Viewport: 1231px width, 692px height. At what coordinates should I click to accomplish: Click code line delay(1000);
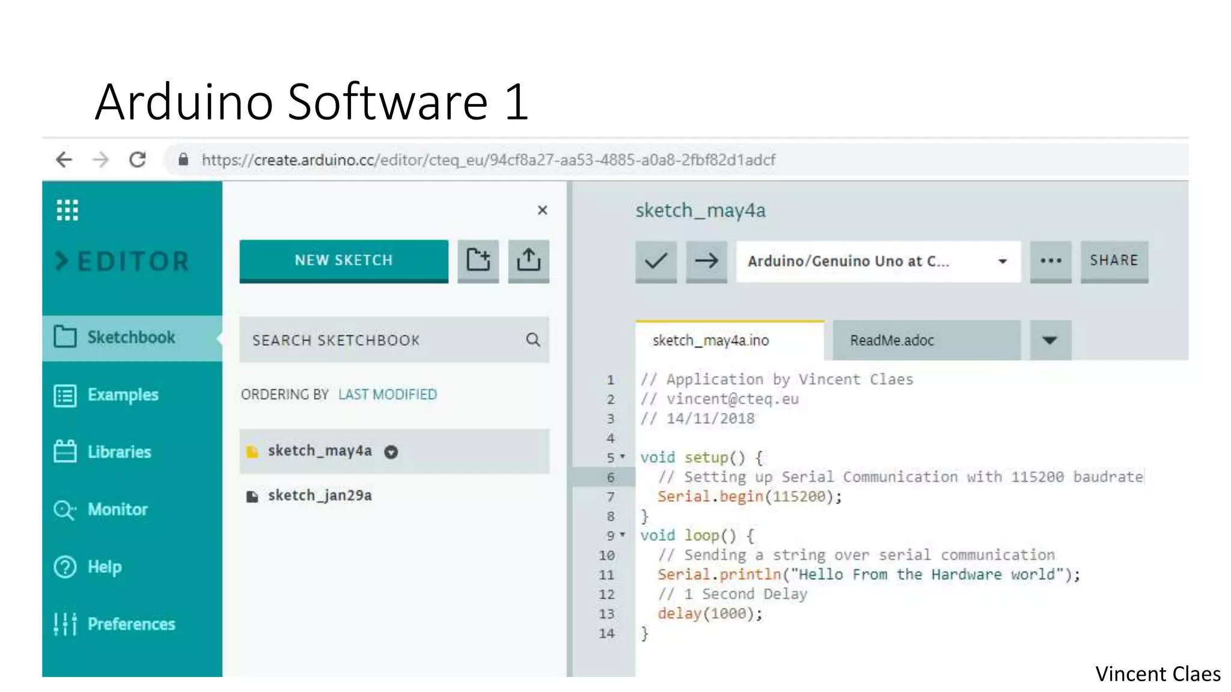click(710, 614)
